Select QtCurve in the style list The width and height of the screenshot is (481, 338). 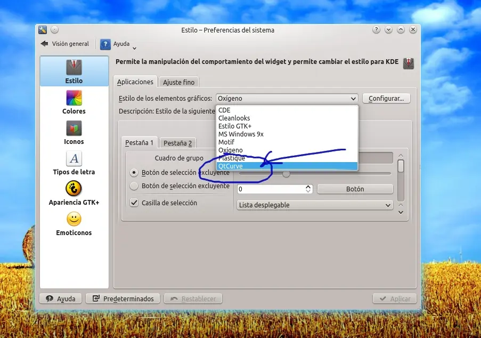287,166
